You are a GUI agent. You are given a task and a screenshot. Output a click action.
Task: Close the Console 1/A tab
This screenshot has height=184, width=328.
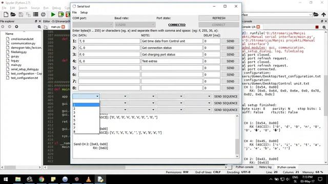tap(258, 27)
